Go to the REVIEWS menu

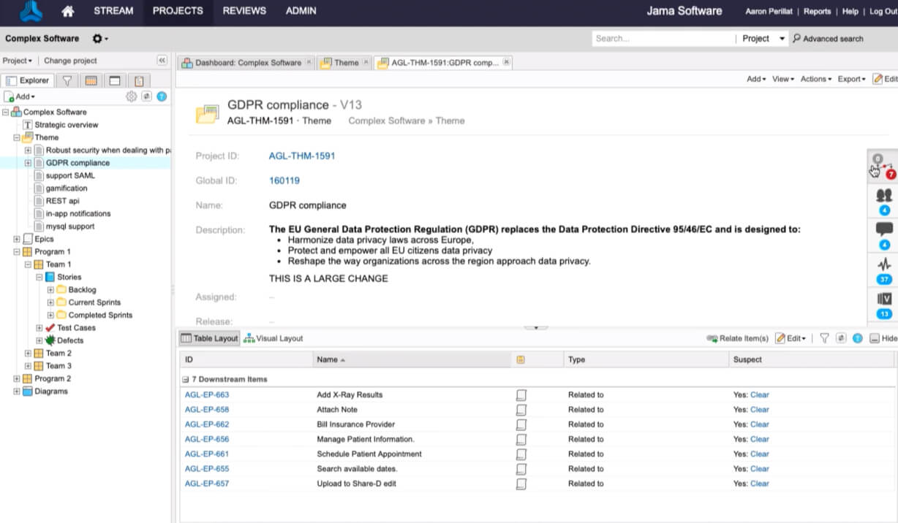coord(244,11)
